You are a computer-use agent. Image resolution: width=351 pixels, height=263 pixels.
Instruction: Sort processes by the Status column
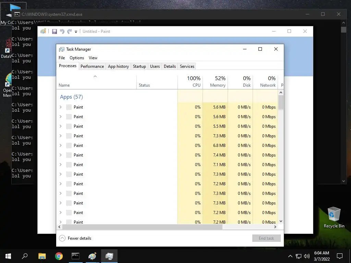point(157,82)
